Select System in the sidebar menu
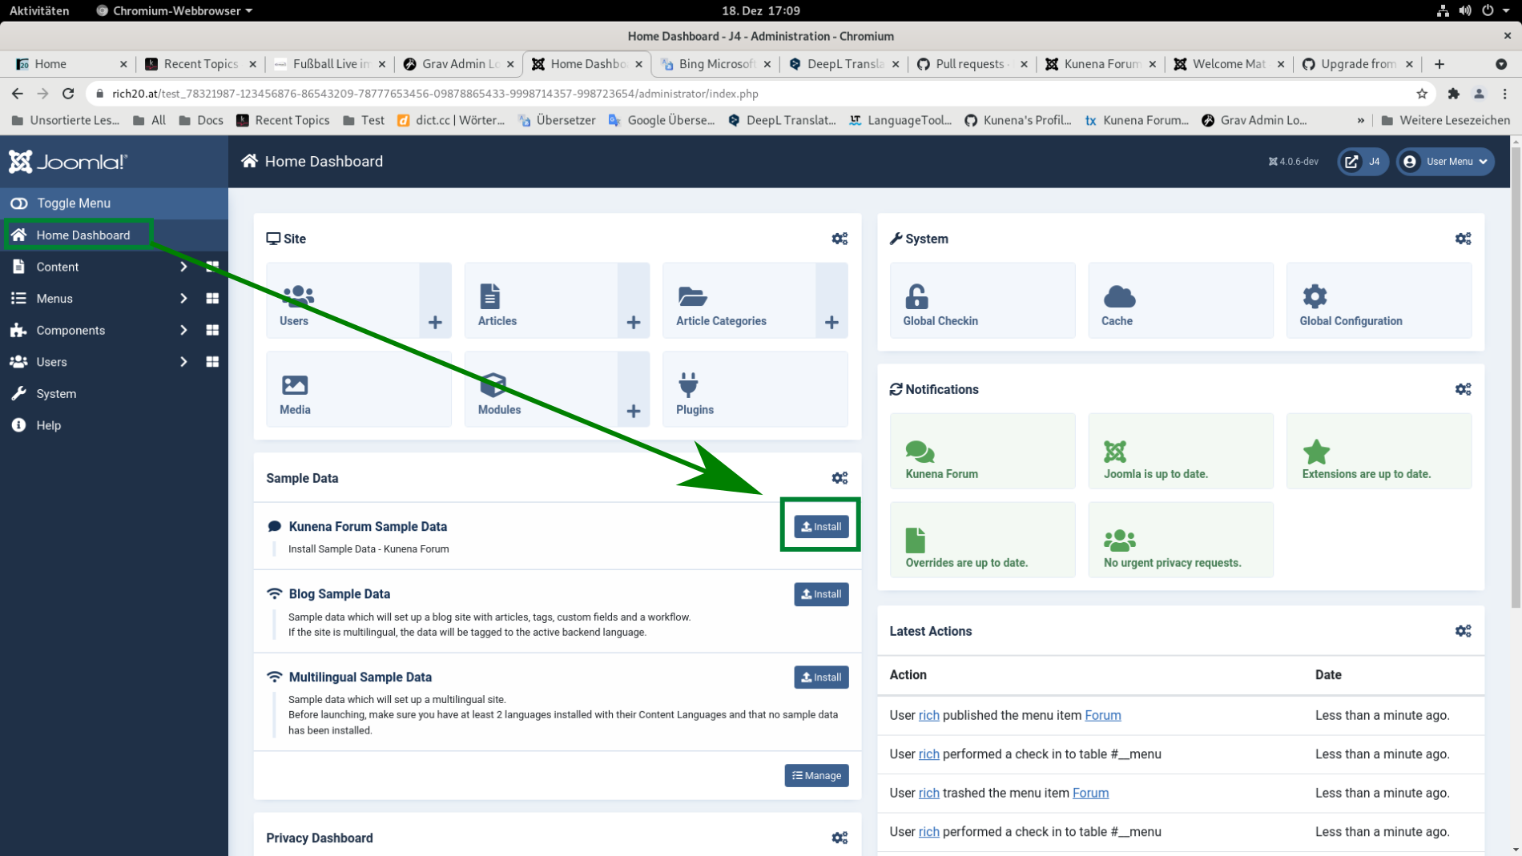Image resolution: width=1522 pixels, height=856 pixels. pyautogui.click(x=56, y=394)
